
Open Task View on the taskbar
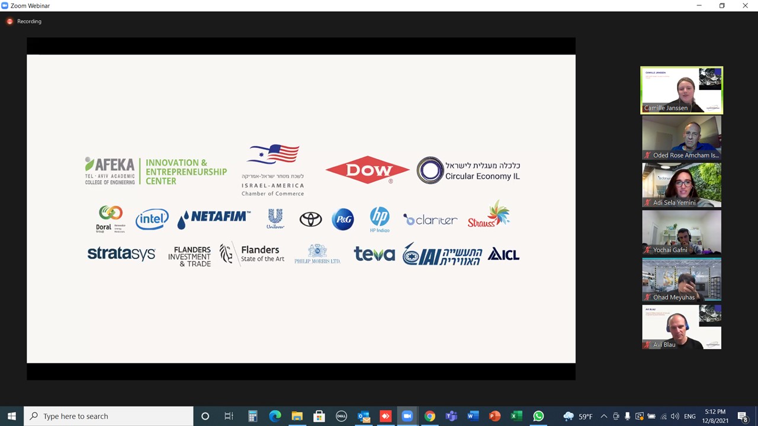pos(229,416)
